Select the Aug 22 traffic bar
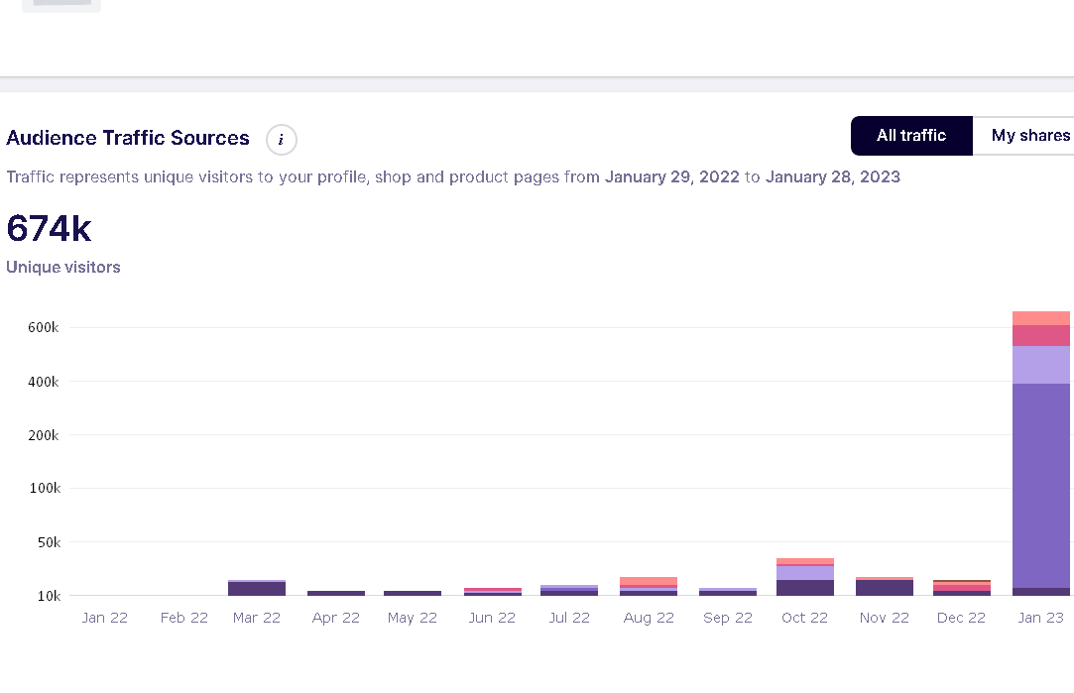 649,585
